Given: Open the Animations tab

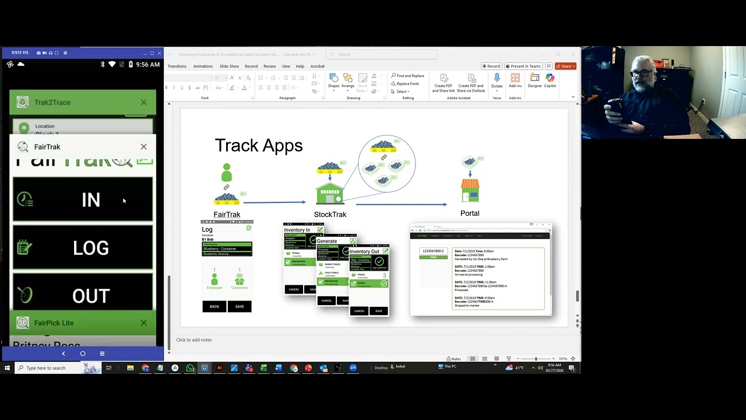Looking at the screenshot, I should point(203,66).
